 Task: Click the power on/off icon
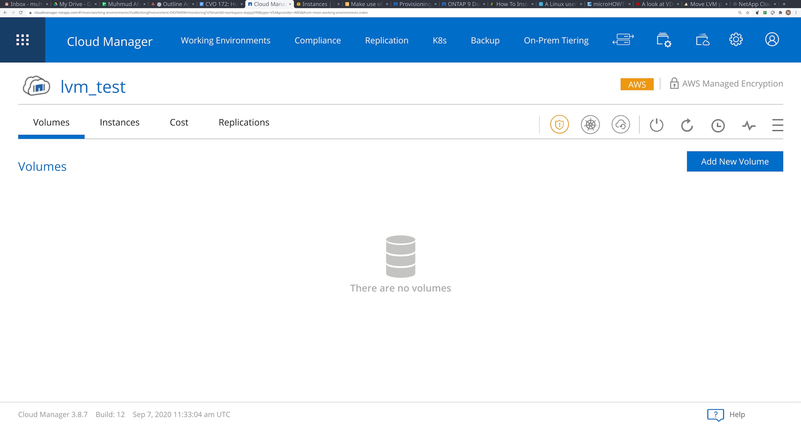tap(656, 125)
